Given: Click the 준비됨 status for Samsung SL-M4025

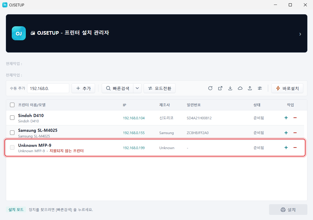Looking at the screenshot, I should (x=259, y=133).
